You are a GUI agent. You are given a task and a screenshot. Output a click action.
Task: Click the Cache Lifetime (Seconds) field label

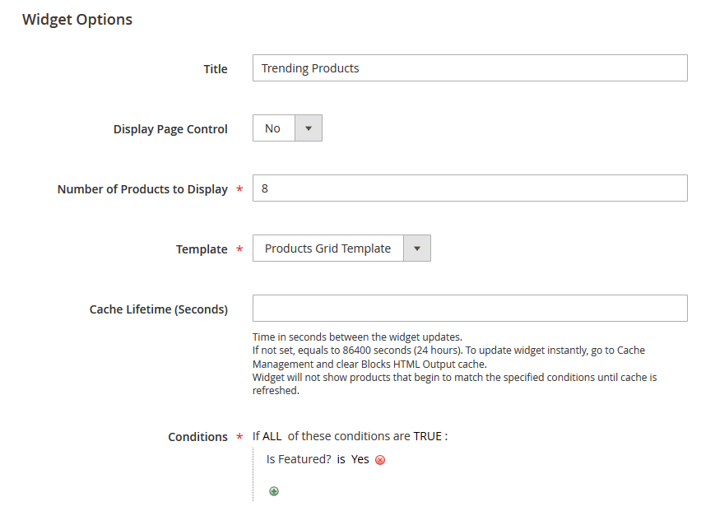[160, 309]
